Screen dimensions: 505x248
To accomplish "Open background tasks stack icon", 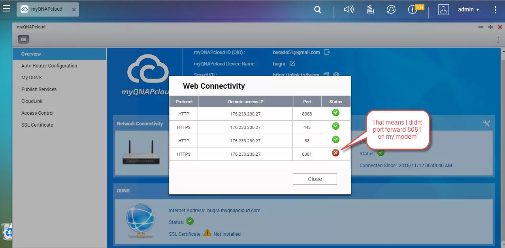I will pos(370,9).
